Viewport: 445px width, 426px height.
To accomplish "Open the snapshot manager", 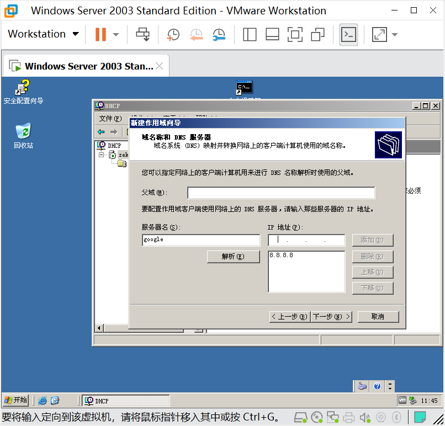I will (x=219, y=35).
